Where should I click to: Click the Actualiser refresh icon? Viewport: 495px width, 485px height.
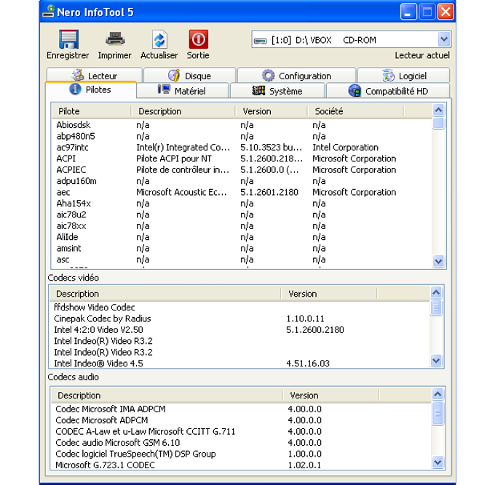[159, 39]
